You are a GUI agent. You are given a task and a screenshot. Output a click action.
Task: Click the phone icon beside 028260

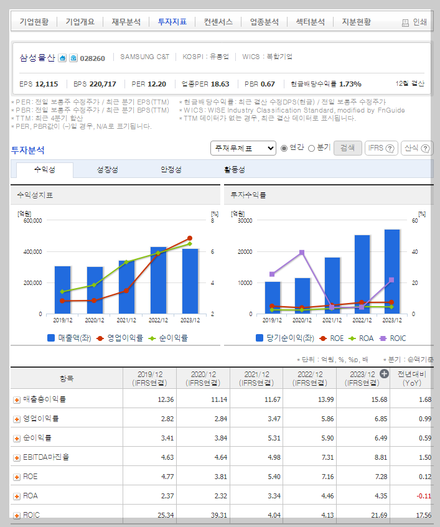pos(73,58)
